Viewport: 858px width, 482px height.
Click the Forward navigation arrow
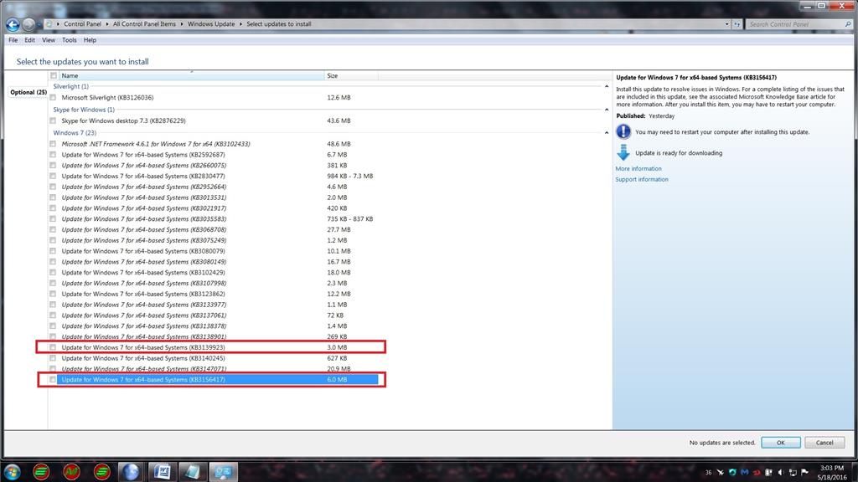click(28, 24)
